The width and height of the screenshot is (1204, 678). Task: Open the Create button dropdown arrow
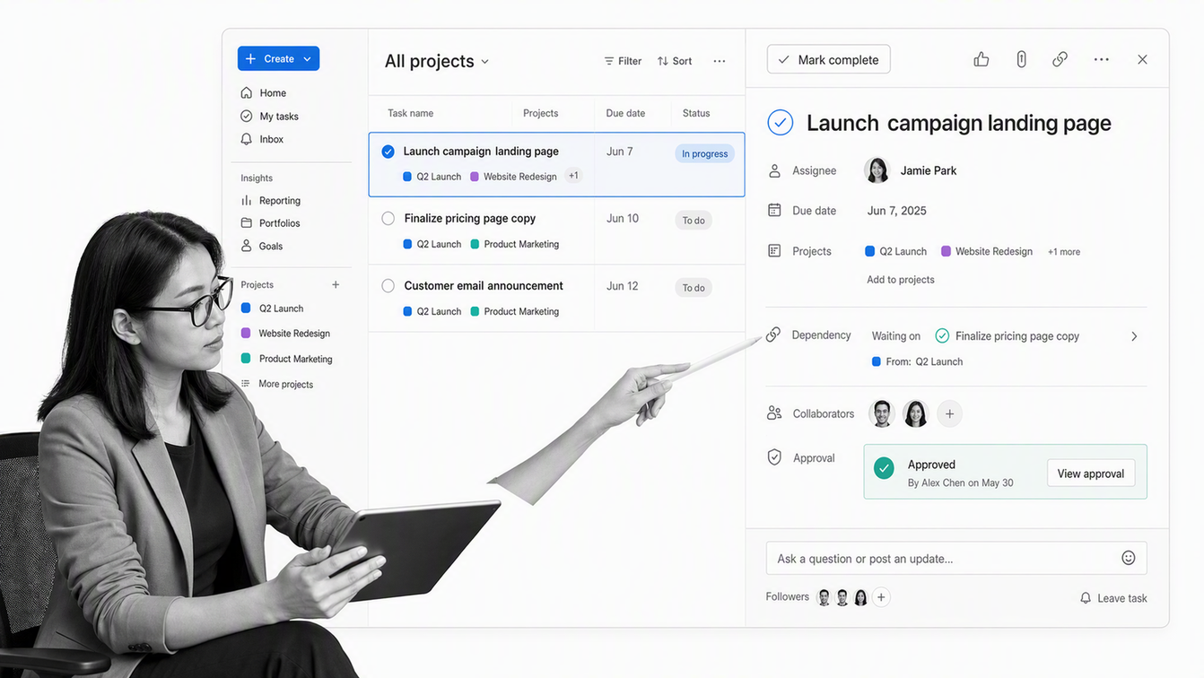pyautogui.click(x=307, y=59)
